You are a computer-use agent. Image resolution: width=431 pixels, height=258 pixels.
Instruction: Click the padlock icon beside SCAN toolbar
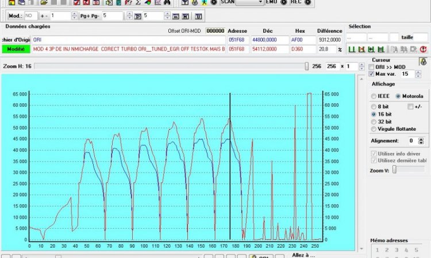(x=195, y=2)
